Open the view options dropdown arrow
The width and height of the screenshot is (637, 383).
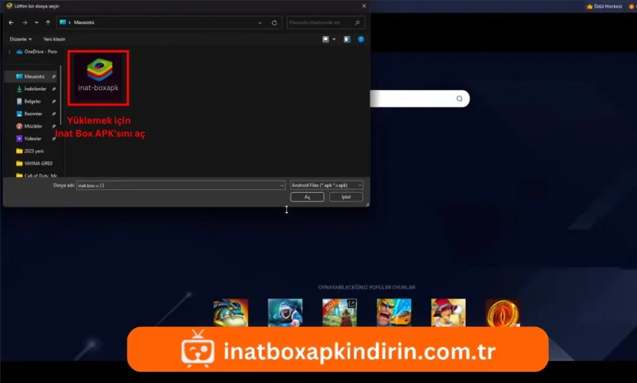(x=334, y=39)
